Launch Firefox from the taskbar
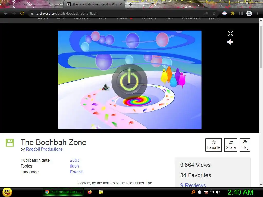263x197 pixels. [x=90, y=192]
